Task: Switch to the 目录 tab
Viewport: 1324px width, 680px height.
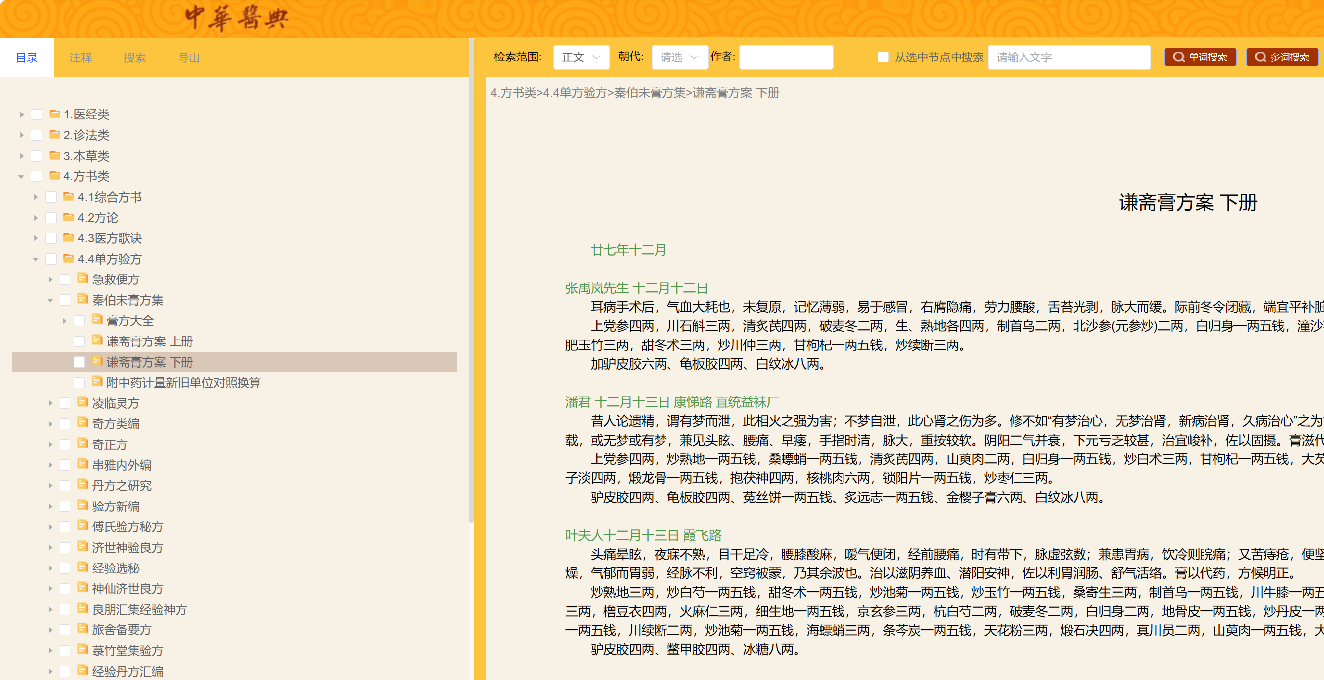Action: (27, 57)
